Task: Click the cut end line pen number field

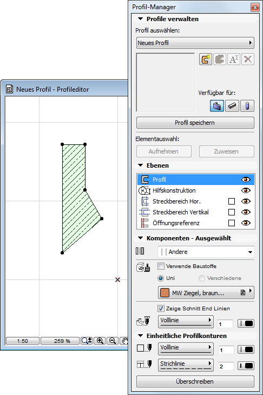Action: tap(225, 324)
